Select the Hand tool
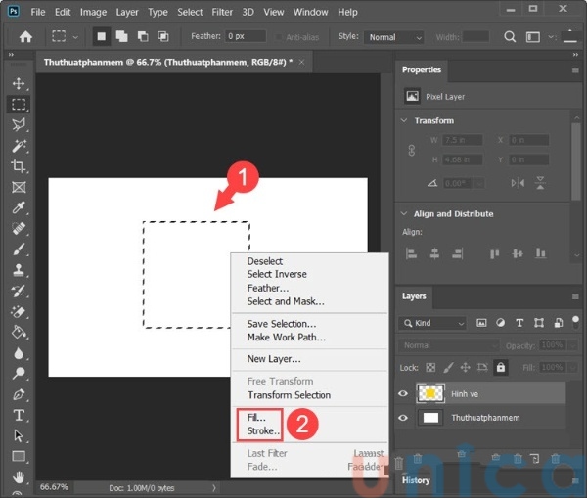Viewport: 587px width, 498px height. [19, 477]
